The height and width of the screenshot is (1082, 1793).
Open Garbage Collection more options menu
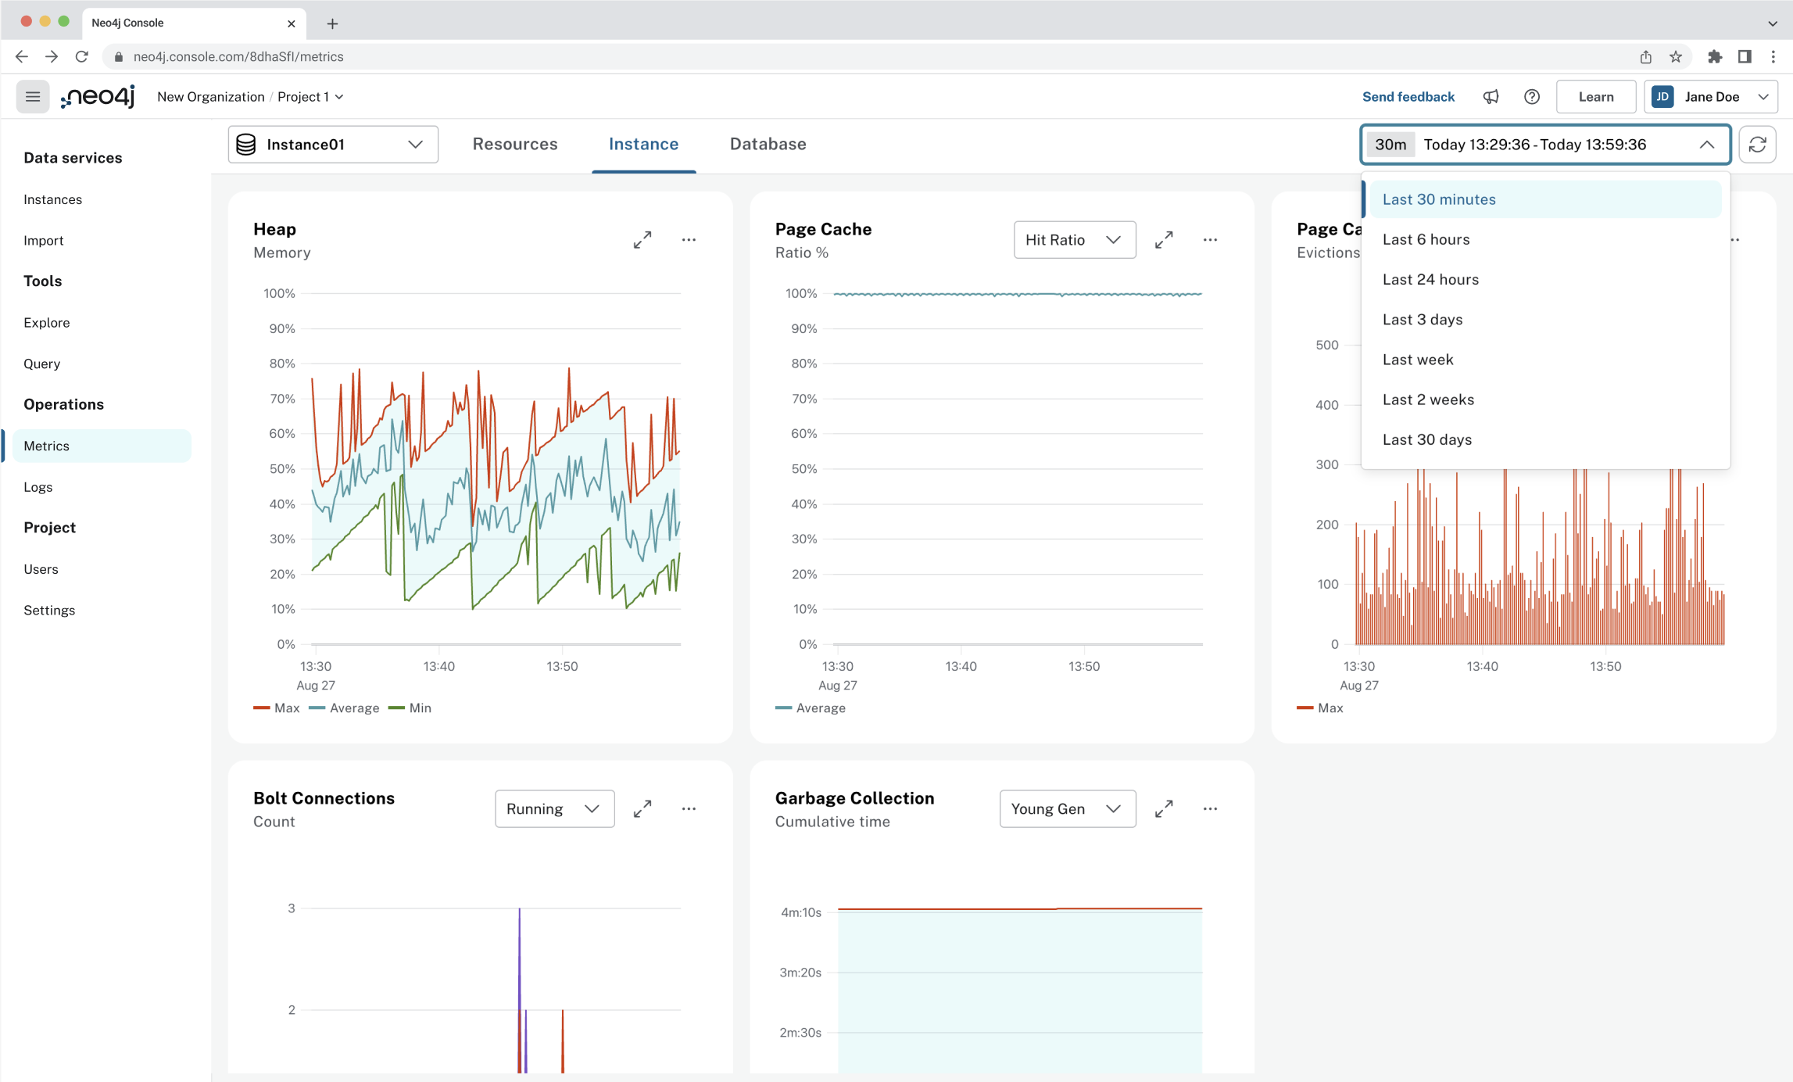pos(1210,809)
